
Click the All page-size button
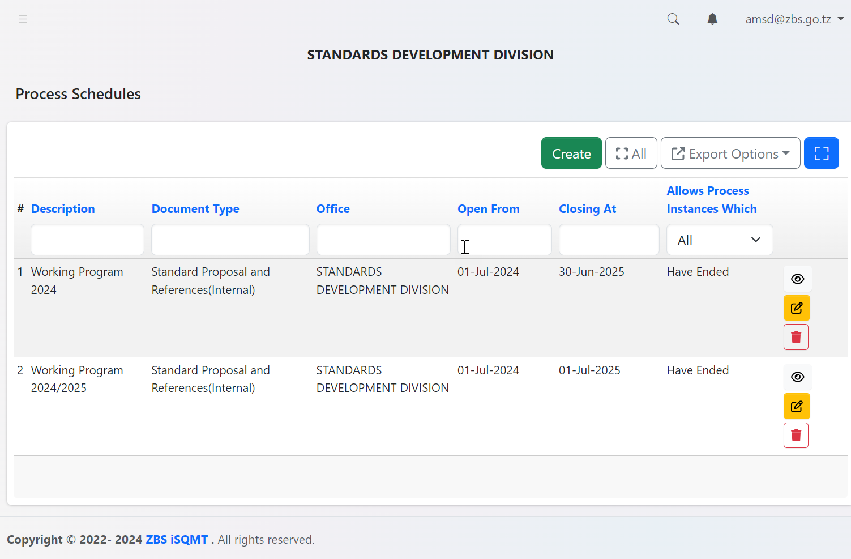(x=631, y=153)
